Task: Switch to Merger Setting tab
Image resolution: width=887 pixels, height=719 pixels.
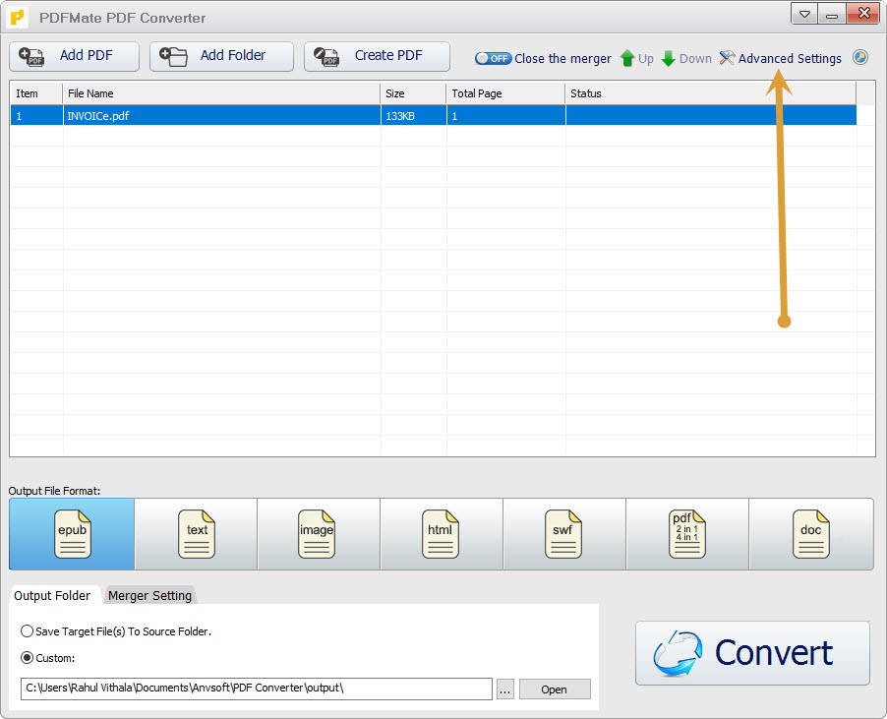Action: point(149,596)
